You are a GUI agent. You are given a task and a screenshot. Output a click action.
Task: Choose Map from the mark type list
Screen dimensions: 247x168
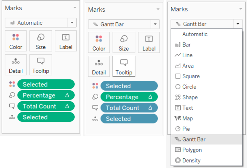click(207, 118)
